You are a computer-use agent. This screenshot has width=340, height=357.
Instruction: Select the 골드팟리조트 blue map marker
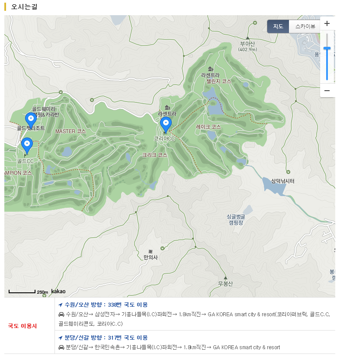click(x=31, y=121)
